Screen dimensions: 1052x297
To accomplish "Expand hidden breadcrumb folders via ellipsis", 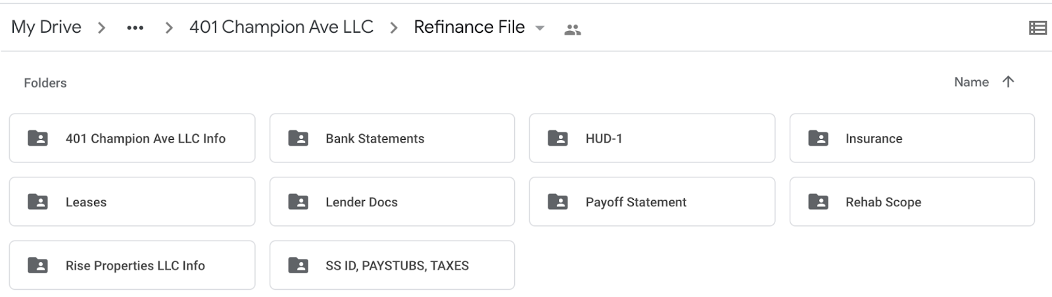I will point(135,28).
